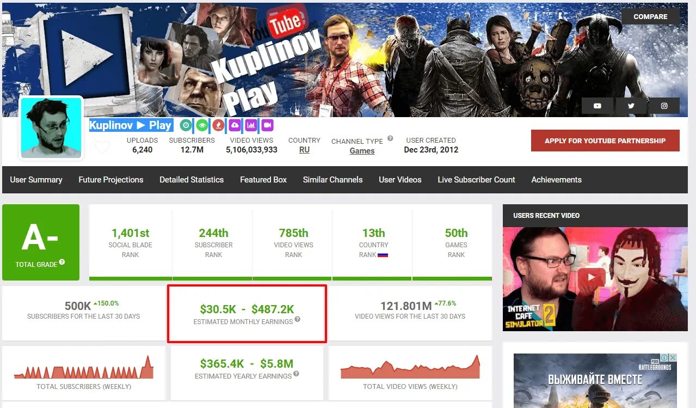
Task: Open the Live Subscriber Count tab
Action: coord(476,180)
